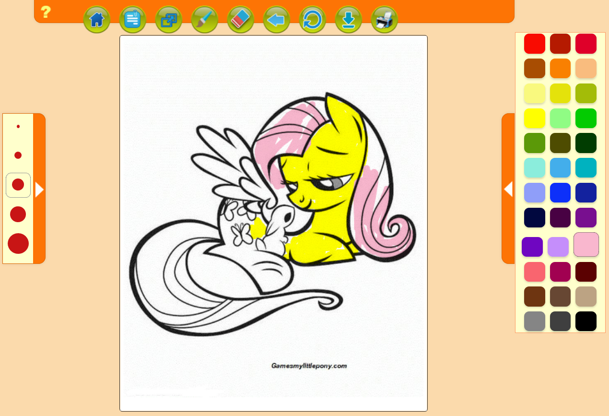This screenshot has height=416, width=609.
Task: Pick the dark indigo-blue swatch
Action: click(x=586, y=193)
